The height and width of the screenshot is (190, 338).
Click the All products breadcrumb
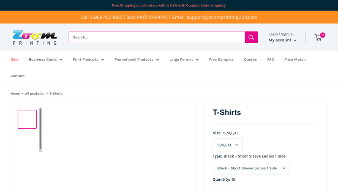[35, 94]
